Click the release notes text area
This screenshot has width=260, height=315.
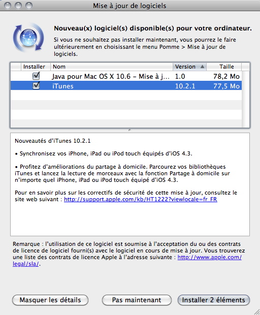click(x=130, y=184)
